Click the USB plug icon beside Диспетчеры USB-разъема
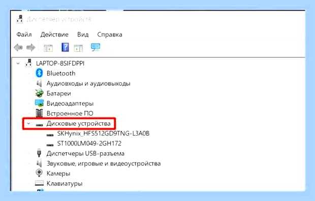Screen dimensions: 315x201 pyautogui.click(x=39, y=153)
